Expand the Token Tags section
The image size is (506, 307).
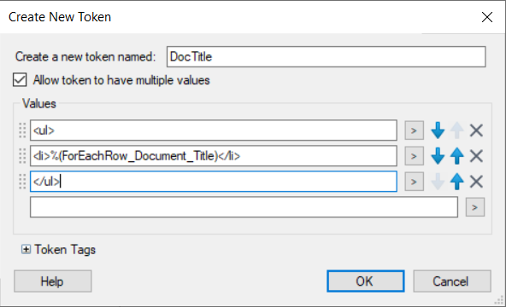click(26, 249)
